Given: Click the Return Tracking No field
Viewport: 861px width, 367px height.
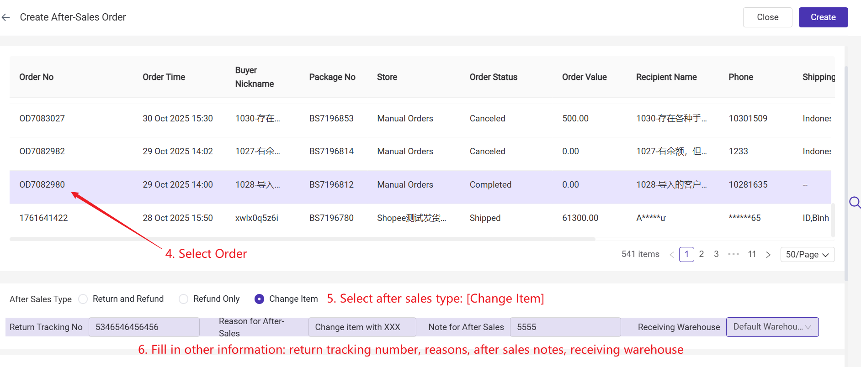Looking at the screenshot, I should click(x=144, y=327).
